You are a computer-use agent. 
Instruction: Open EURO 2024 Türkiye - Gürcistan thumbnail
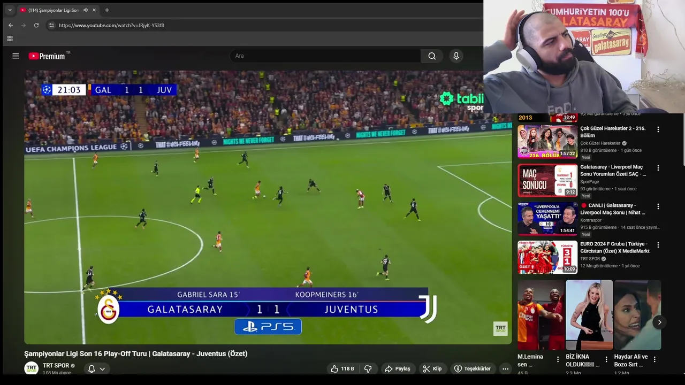click(547, 257)
